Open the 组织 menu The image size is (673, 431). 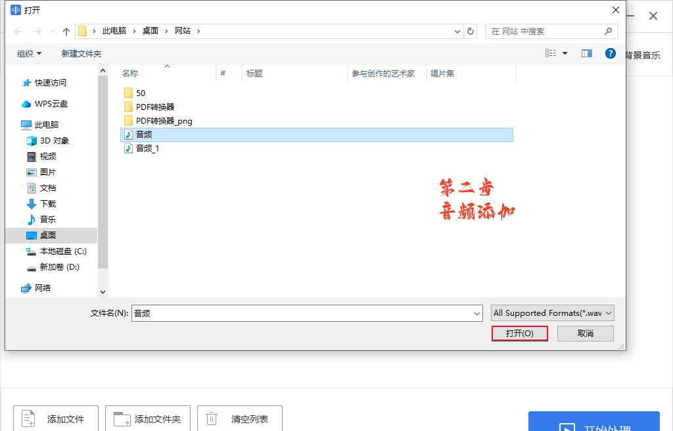[29, 54]
